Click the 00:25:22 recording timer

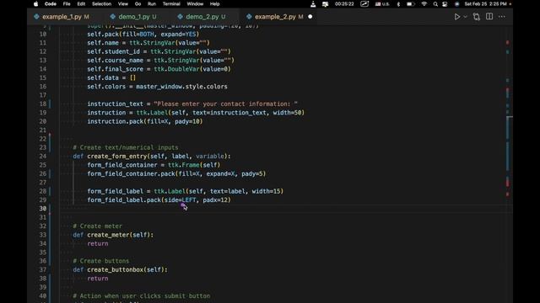344,4
